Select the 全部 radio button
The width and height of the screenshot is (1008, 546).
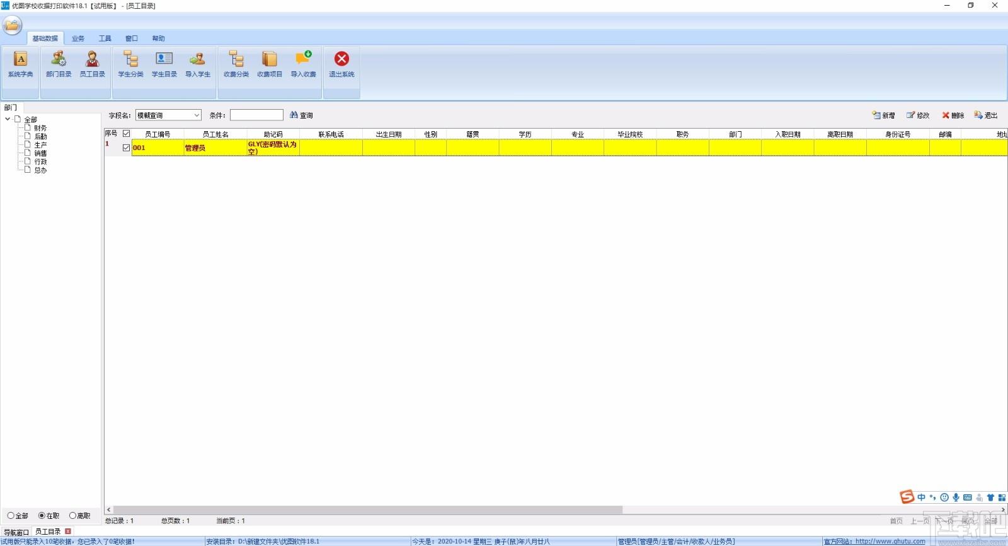[x=11, y=516]
